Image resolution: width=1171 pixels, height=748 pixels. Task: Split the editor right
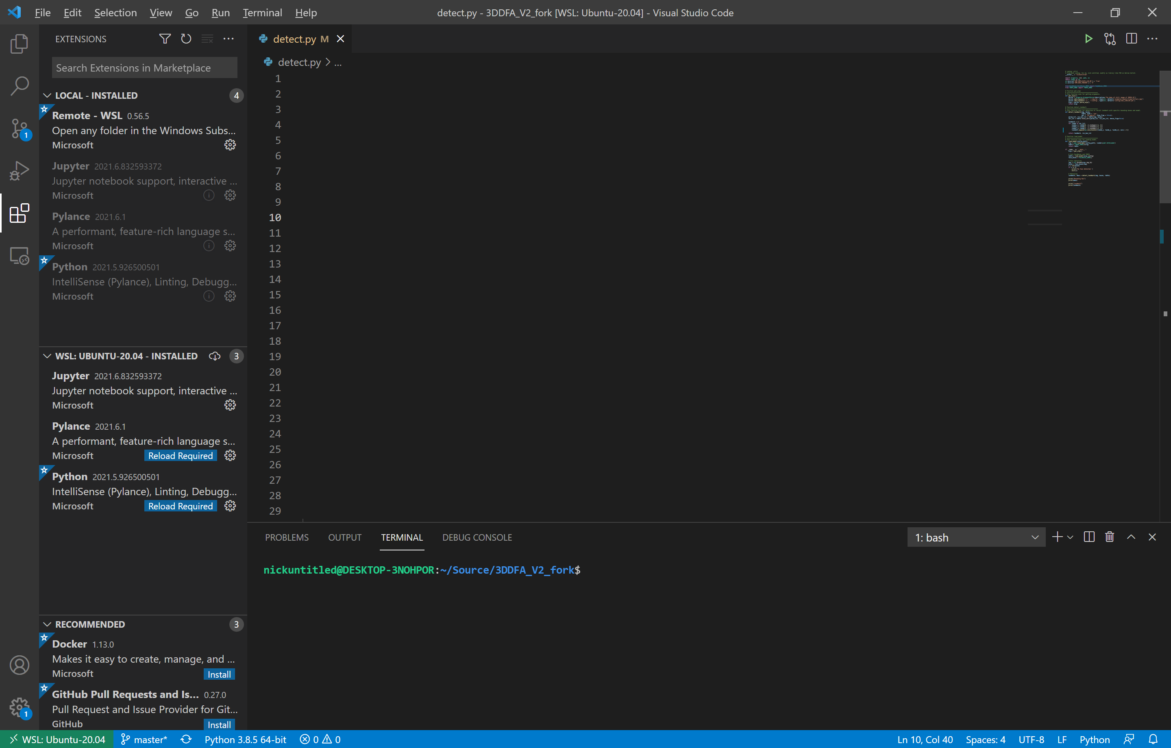pyautogui.click(x=1131, y=39)
